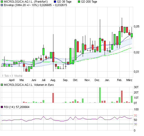Click the Mai axis label
Screen dimensions: 144x136
(x=22, y=80)
